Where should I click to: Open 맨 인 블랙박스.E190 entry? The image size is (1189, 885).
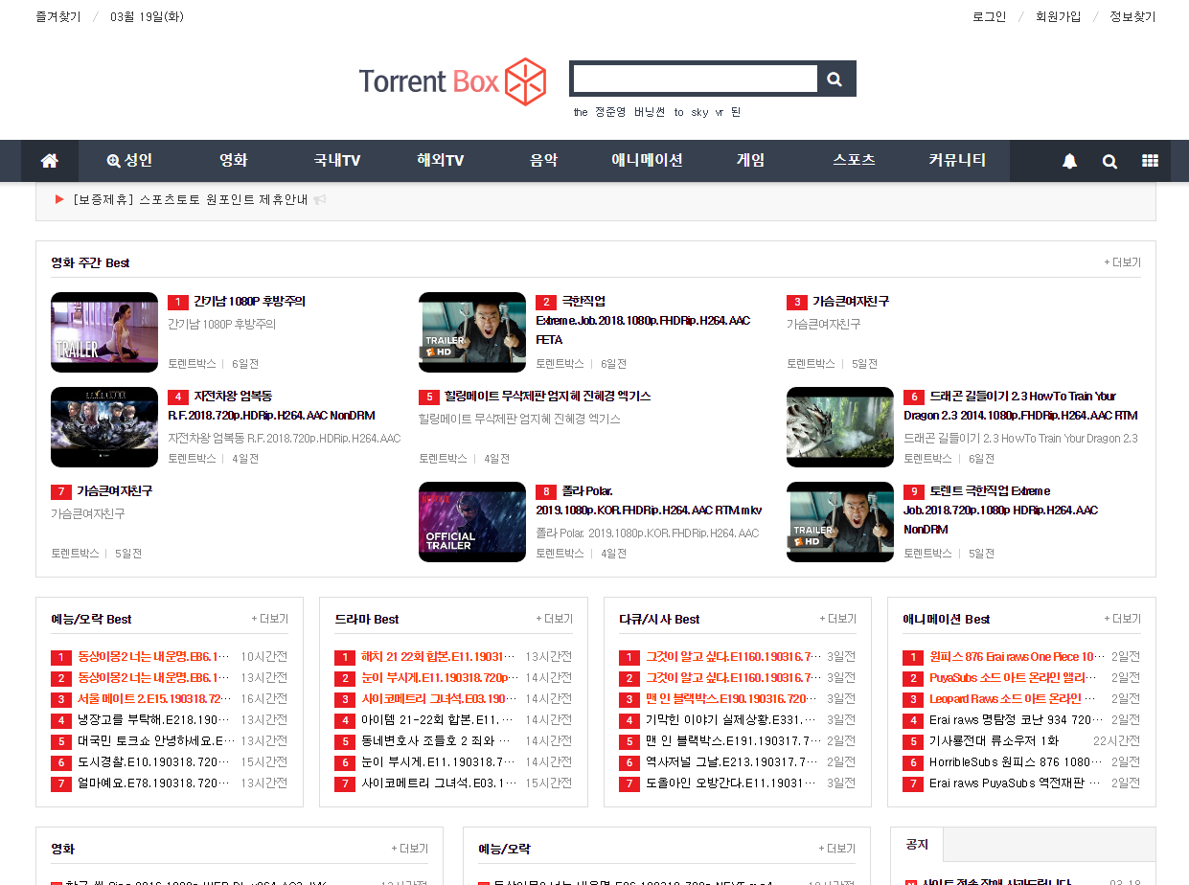(x=733, y=699)
